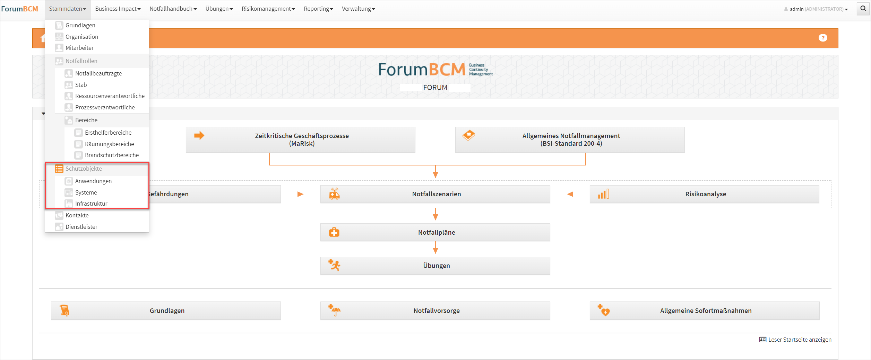Click the icon on Allgemeines Notfallmanagement tile
The height and width of the screenshot is (360, 871).
(468, 135)
